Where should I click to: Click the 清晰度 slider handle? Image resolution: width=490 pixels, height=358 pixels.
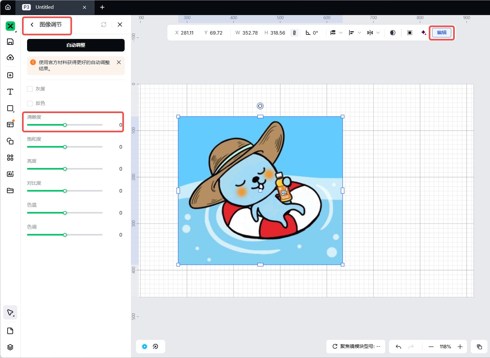pyautogui.click(x=65, y=125)
